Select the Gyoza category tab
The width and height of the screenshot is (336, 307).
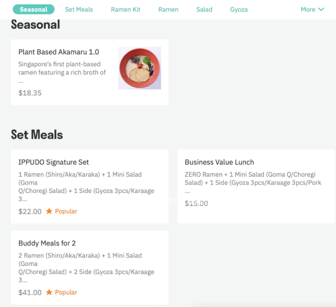click(x=239, y=9)
